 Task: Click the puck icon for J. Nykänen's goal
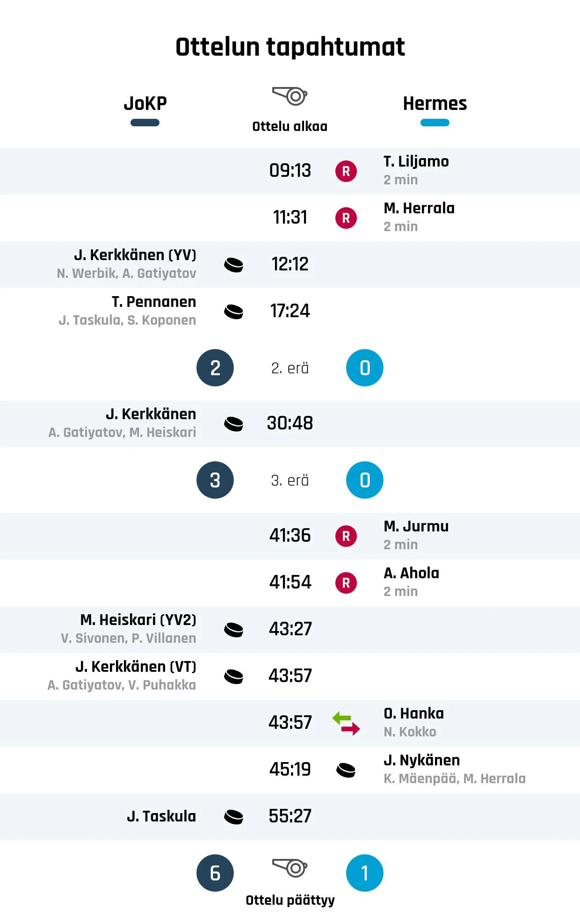[x=346, y=770]
